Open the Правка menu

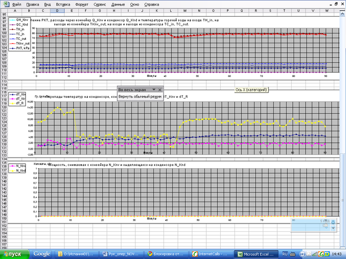tap(33, 4)
